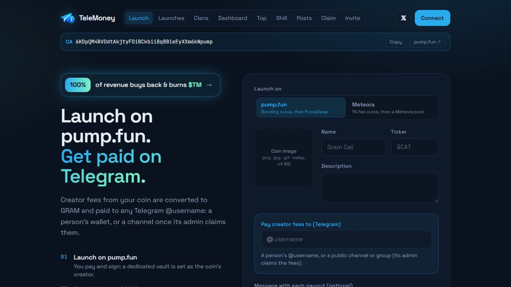Viewport: 511px width, 287px height.
Task: Click the Description resize handle corner
Action: click(436, 200)
